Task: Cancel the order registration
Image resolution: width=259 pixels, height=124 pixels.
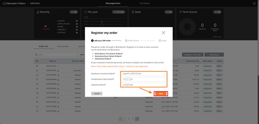Action: [97, 94]
